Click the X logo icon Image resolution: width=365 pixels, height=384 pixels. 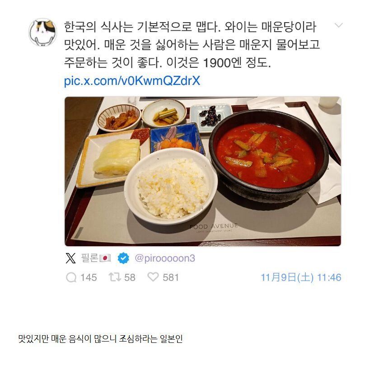click(x=71, y=258)
